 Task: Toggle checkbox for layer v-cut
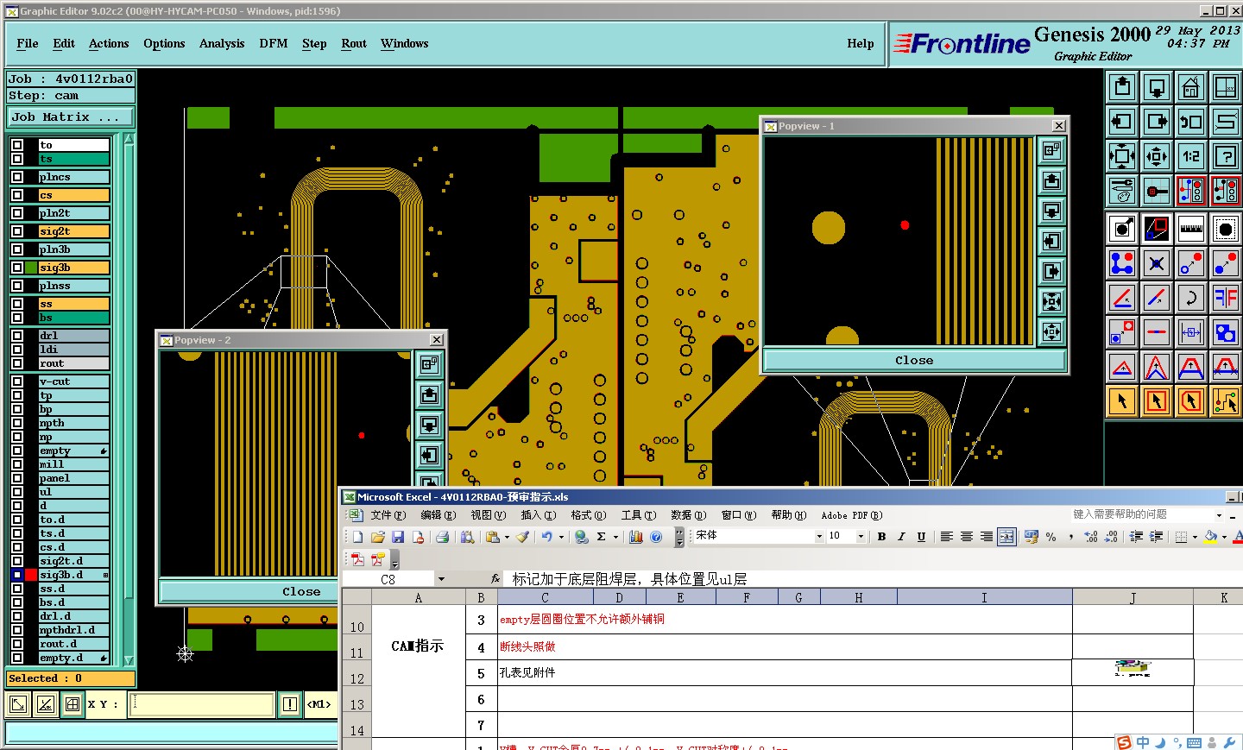click(x=17, y=381)
